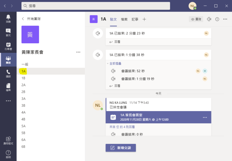Click the 新增交談 button
The height and width of the screenshot is (161, 232).
pos(121,148)
